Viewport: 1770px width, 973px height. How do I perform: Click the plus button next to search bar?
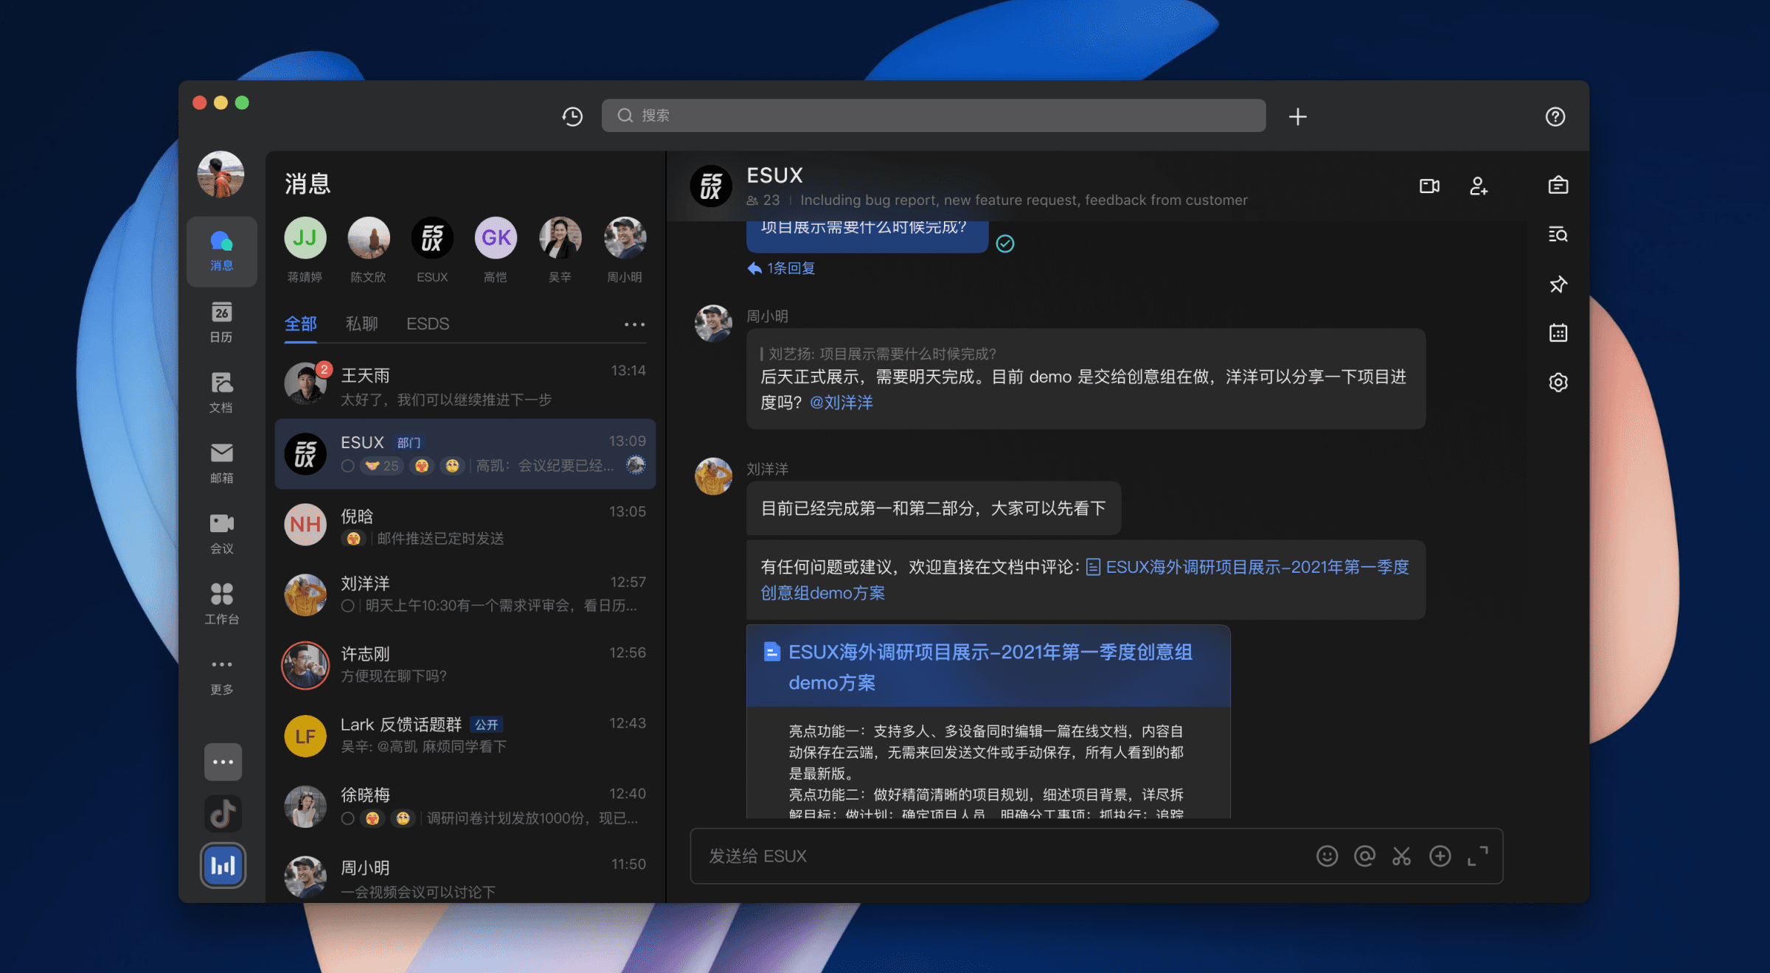(x=1298, y=116)
